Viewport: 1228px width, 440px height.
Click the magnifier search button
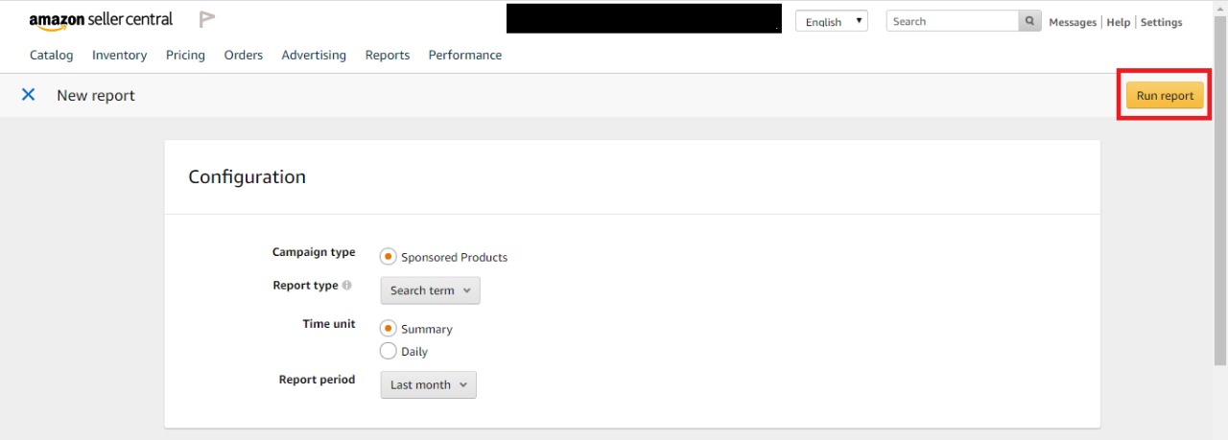(1029, 21)
